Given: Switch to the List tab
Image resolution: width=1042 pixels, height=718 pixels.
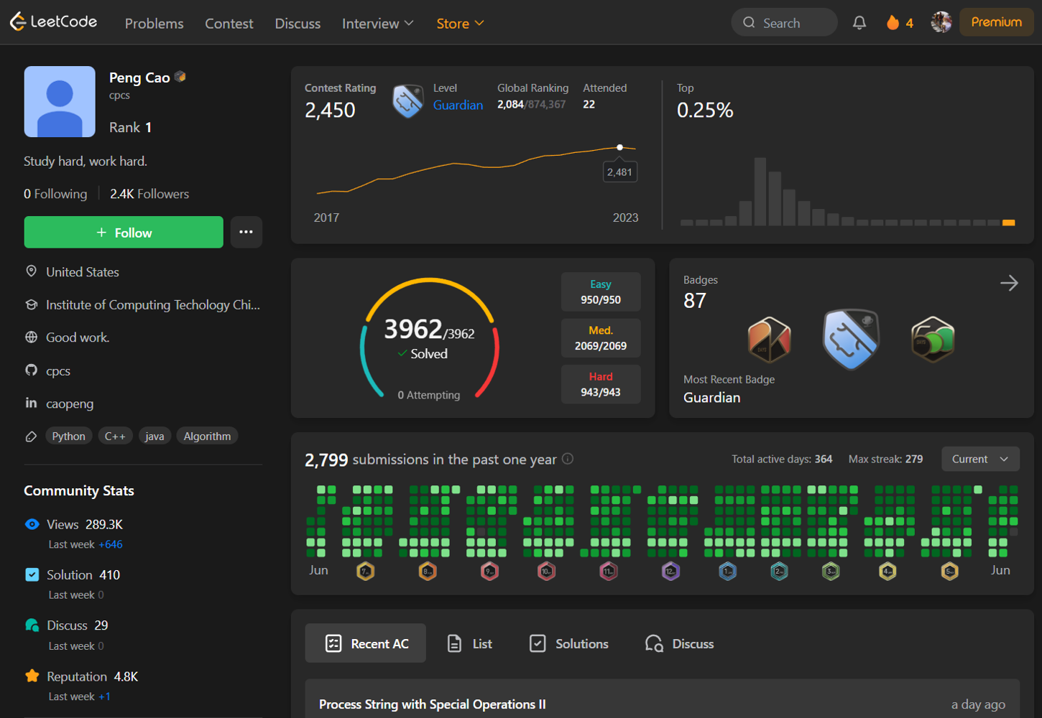Looking at the screenshot, I should 470,643.
